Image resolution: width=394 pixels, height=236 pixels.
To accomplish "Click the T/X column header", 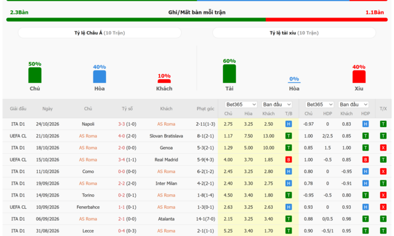I will click(383, 108).
